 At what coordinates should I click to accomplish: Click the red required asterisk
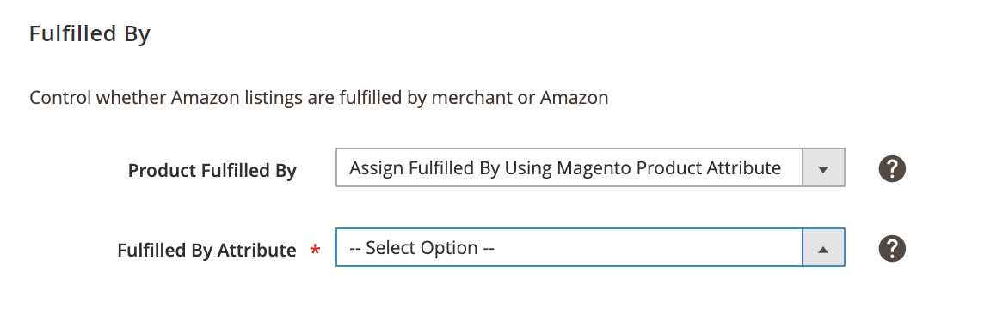coord(315,251)
